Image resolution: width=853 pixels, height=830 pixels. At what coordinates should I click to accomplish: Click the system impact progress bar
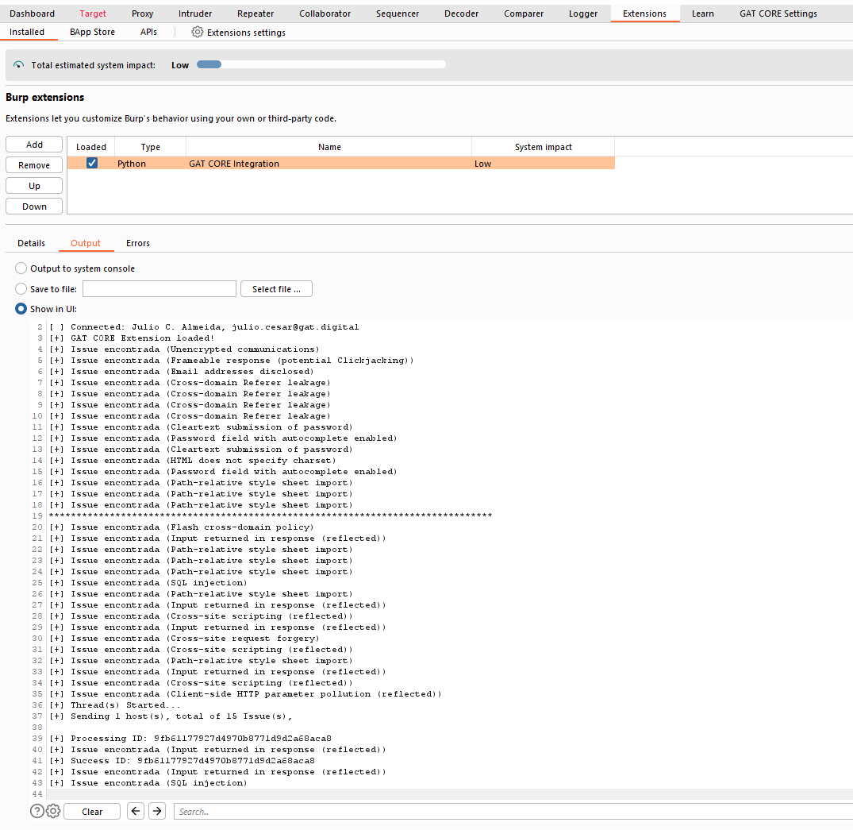(321, 64)
